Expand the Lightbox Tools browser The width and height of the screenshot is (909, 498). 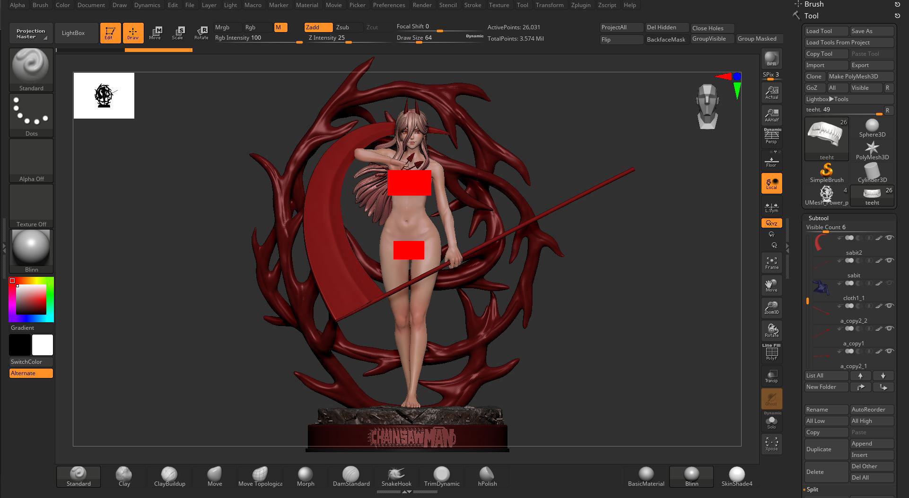point(849,99)
